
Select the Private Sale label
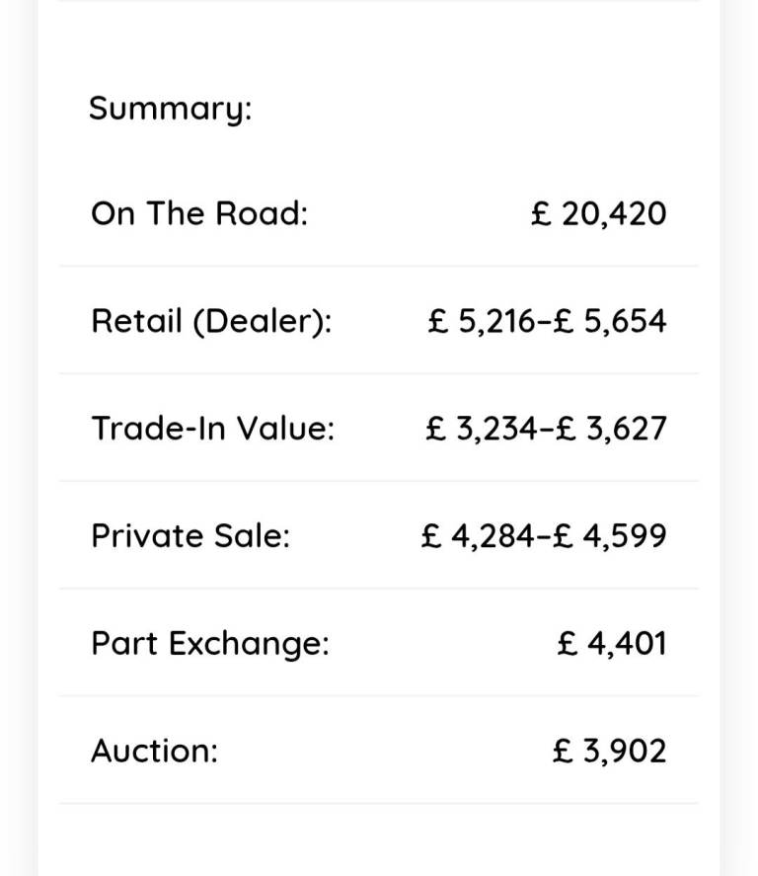click(190, 536)
